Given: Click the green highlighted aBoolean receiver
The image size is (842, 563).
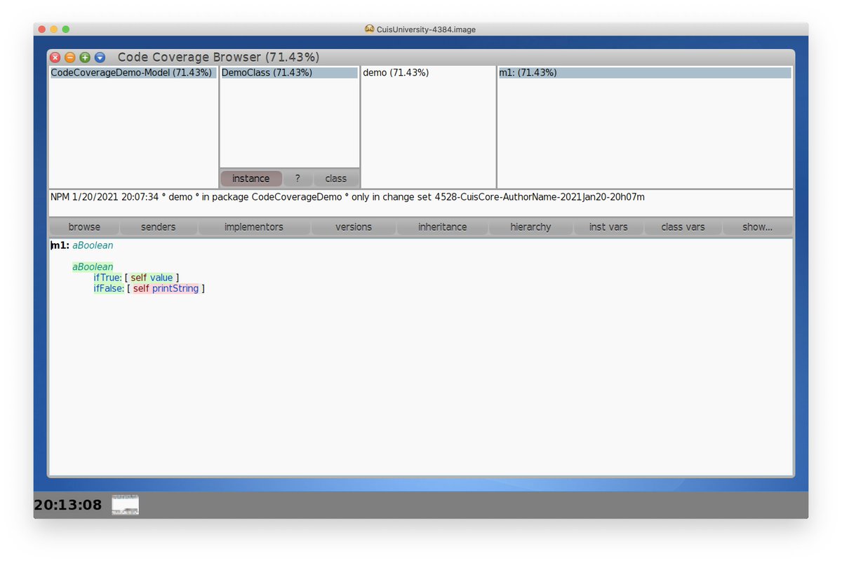Looking at the screenshot, I should (93, 267).
